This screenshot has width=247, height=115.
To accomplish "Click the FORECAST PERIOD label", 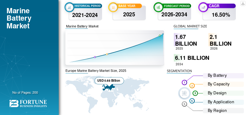I will point(177,6).
